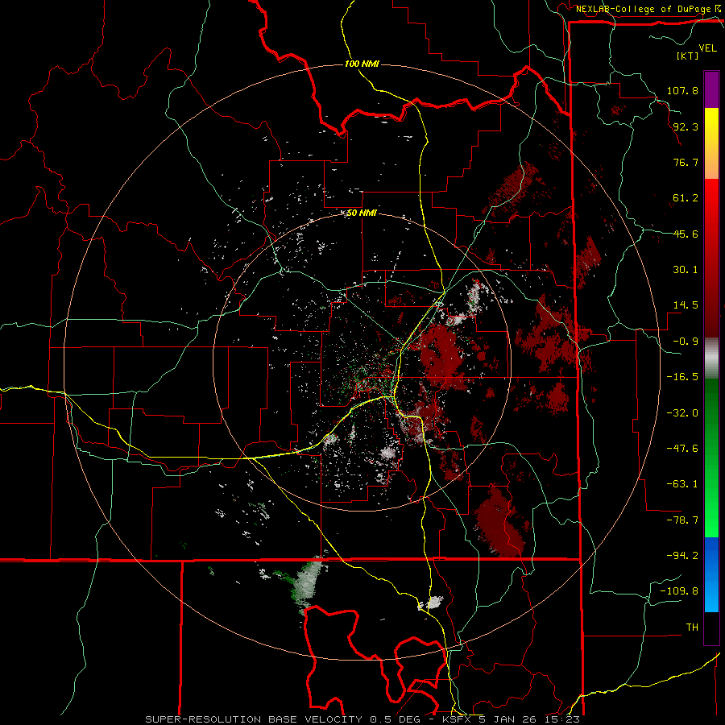Select the -47.6 velocity legend value
This screenshot has width=725, height=725.
pyautogui.click(x=682, y=449)
